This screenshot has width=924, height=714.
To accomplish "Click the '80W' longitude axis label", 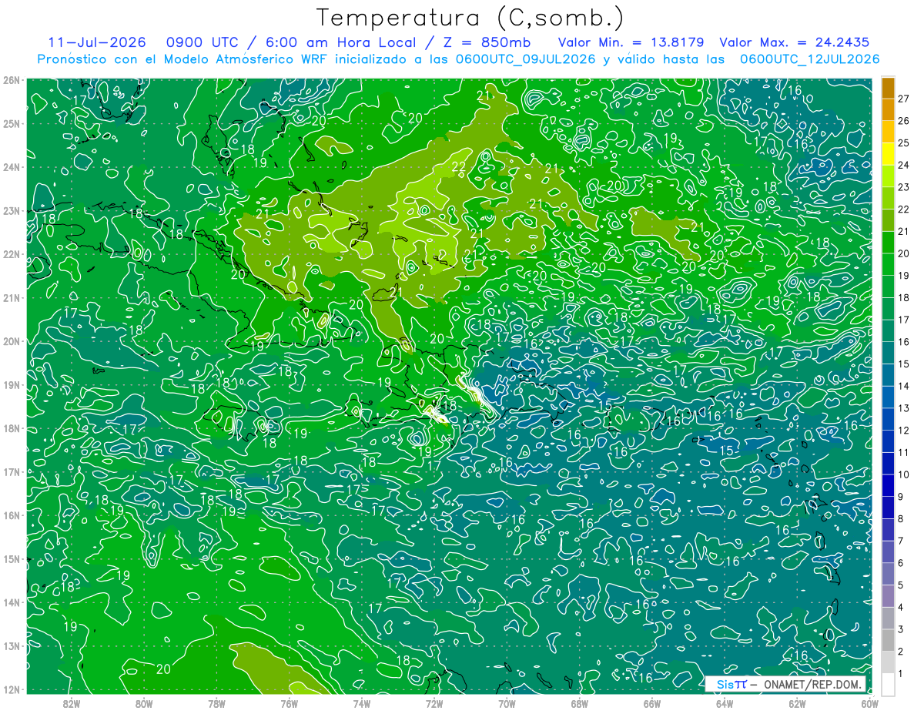I will tap(143, 702).
